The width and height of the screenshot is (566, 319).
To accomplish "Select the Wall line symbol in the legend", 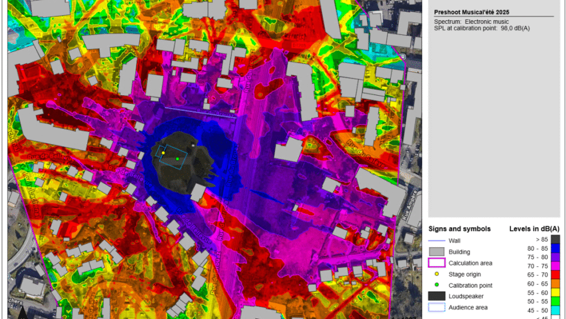I will click(437, 241).
